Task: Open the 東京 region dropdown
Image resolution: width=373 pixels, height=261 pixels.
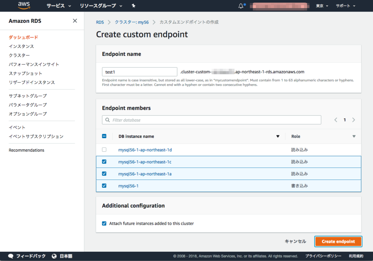Action: click(322, 6)
